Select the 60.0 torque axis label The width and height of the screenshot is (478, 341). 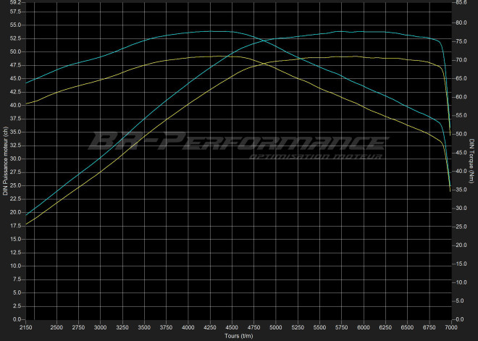pos(460,96)
